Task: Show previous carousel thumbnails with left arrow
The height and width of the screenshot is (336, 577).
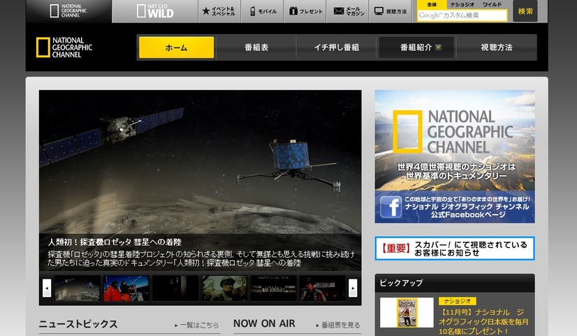Action: click(47, 288)
